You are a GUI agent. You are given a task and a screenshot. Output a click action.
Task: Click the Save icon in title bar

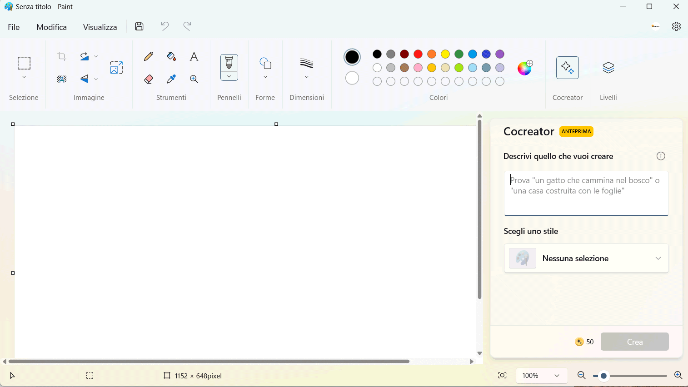tap(140, 26)
